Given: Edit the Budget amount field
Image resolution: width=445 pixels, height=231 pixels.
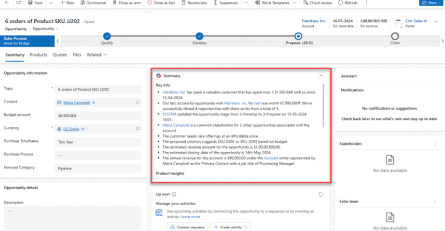Looking at the screenshot, I should point(98,116).
